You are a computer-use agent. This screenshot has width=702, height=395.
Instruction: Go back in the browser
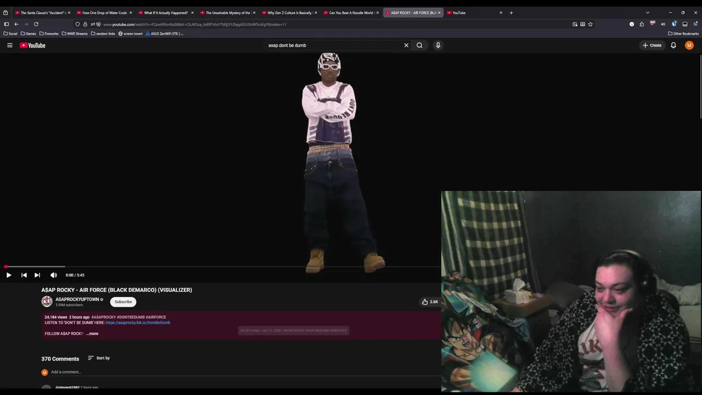click(x=16, y=24)
